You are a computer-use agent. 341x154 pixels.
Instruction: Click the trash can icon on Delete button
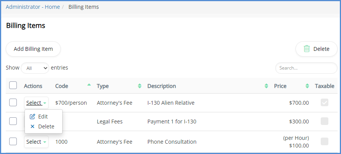tap(307, 49)
